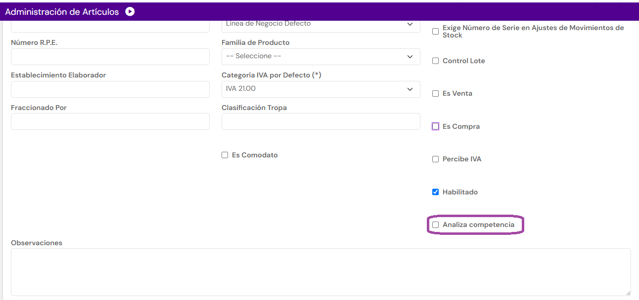Viewport: 639px width, 300px height.
Task: Click into the Establecimiento Elaborador field
Action: coord(110,89)
